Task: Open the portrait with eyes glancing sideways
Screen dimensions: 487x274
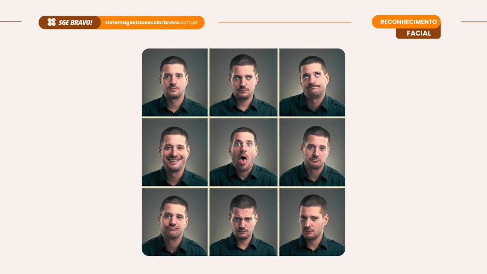Action: coord(243,82)
